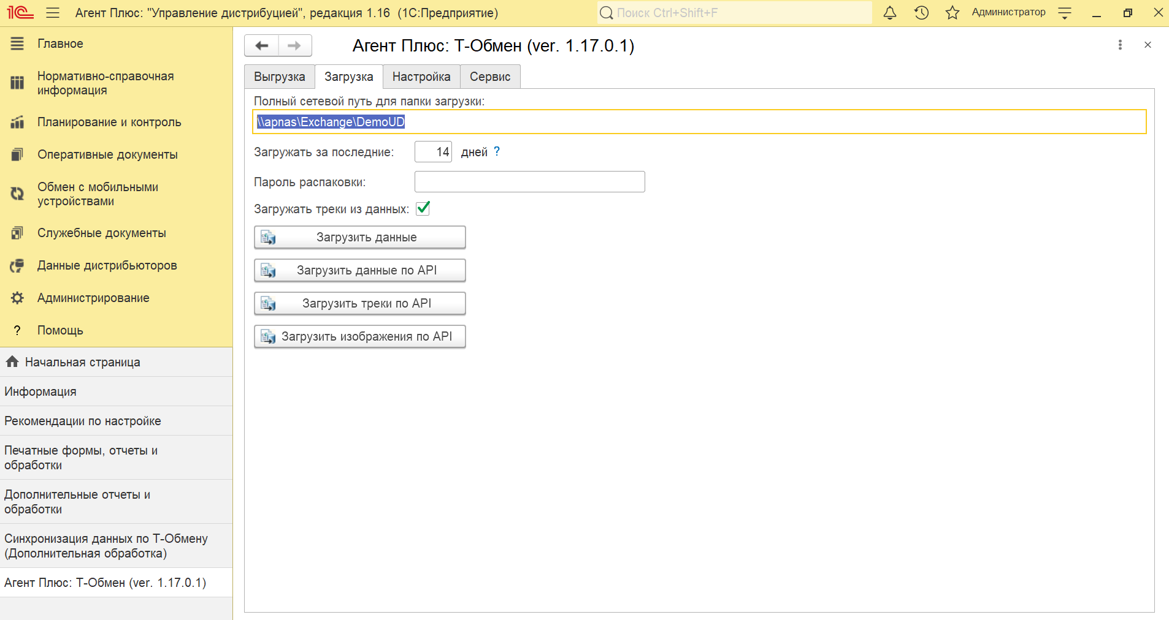
Task: Click Загрузить изображения по API button
Action: tap(360, 337)
